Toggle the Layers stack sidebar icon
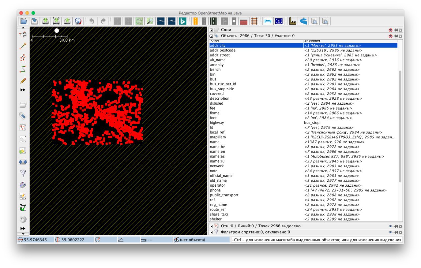421x268 pixels. point(23,105)
